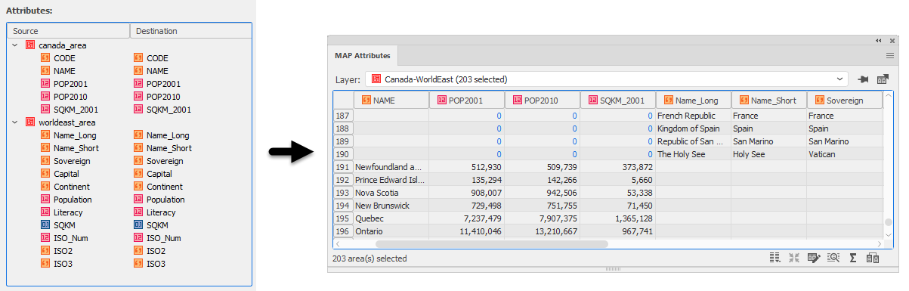
Task: Click the edit attribute table icon
Action: pyautogui.click(x=814, y=258)
